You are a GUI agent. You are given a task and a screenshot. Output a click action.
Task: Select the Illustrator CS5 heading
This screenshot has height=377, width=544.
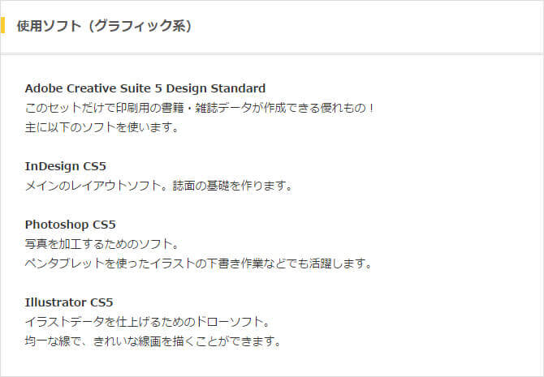pyautogui.click(x=69, y=302)
